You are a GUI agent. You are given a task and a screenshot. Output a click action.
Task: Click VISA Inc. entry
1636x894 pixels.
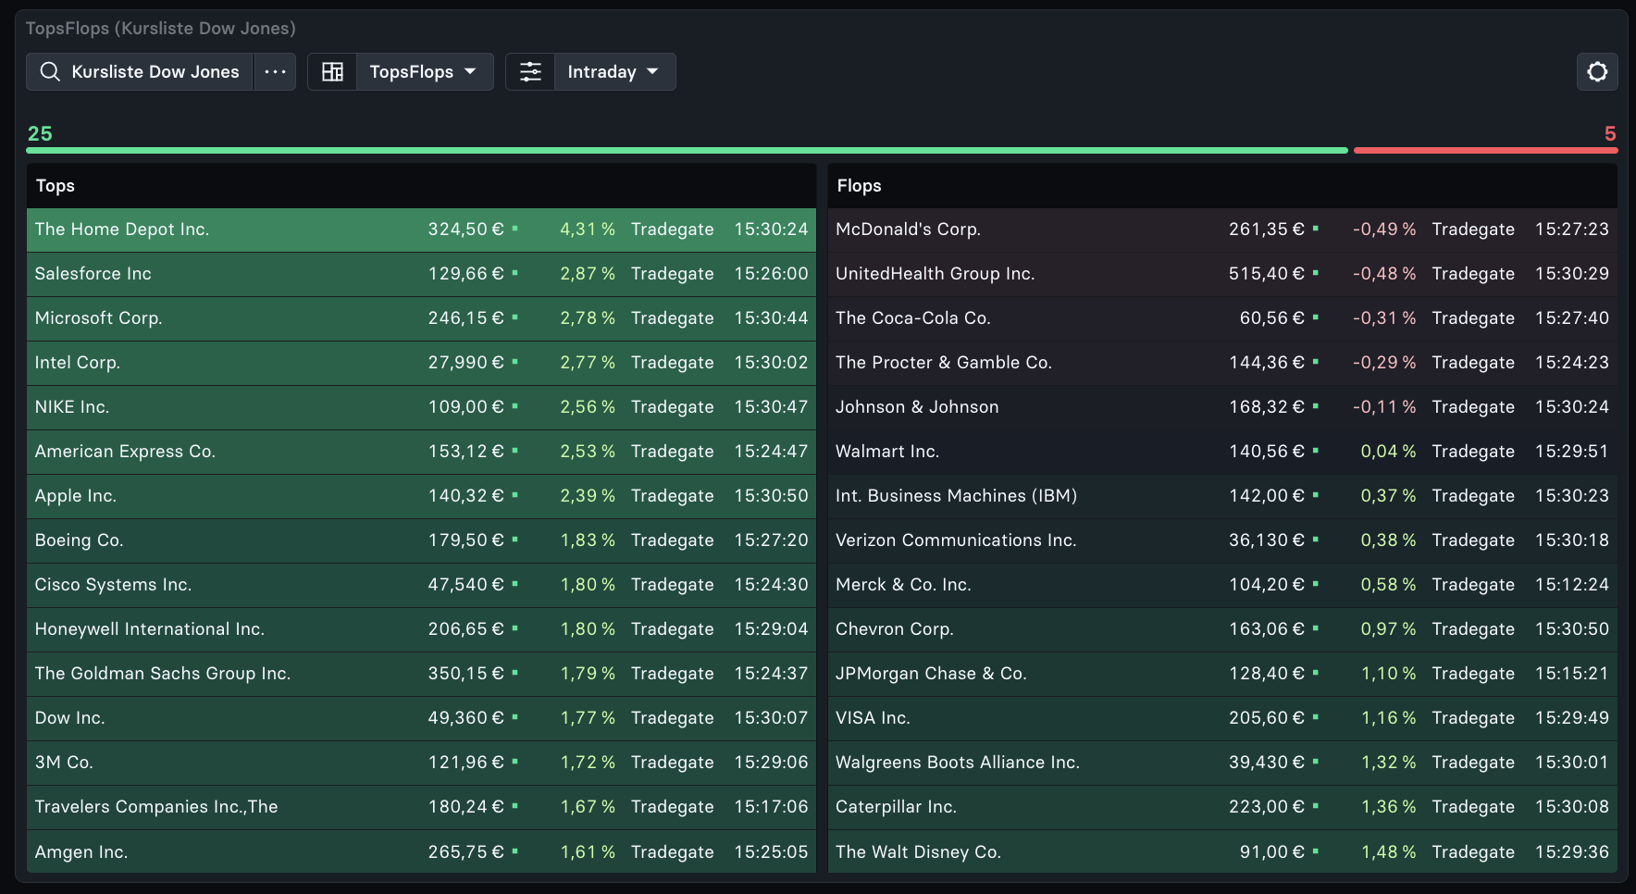(1222, 718)
